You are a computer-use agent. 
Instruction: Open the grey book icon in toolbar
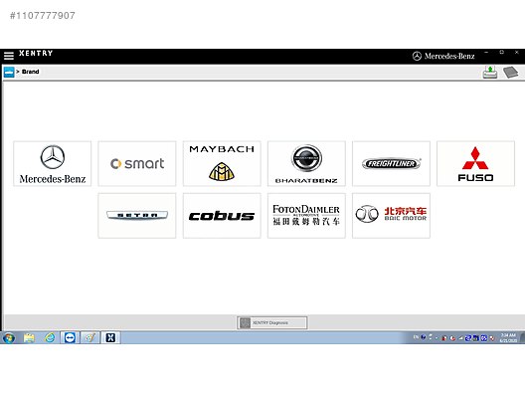tap(511, 72)
